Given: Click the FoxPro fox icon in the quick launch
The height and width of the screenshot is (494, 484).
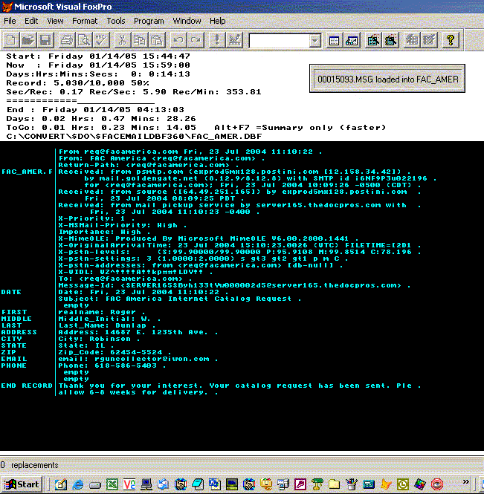Looking at the screenshot, I should point(385,484).
